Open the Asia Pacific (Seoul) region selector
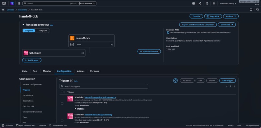Viewport: 261px width, 128px height. coord(228,3)
